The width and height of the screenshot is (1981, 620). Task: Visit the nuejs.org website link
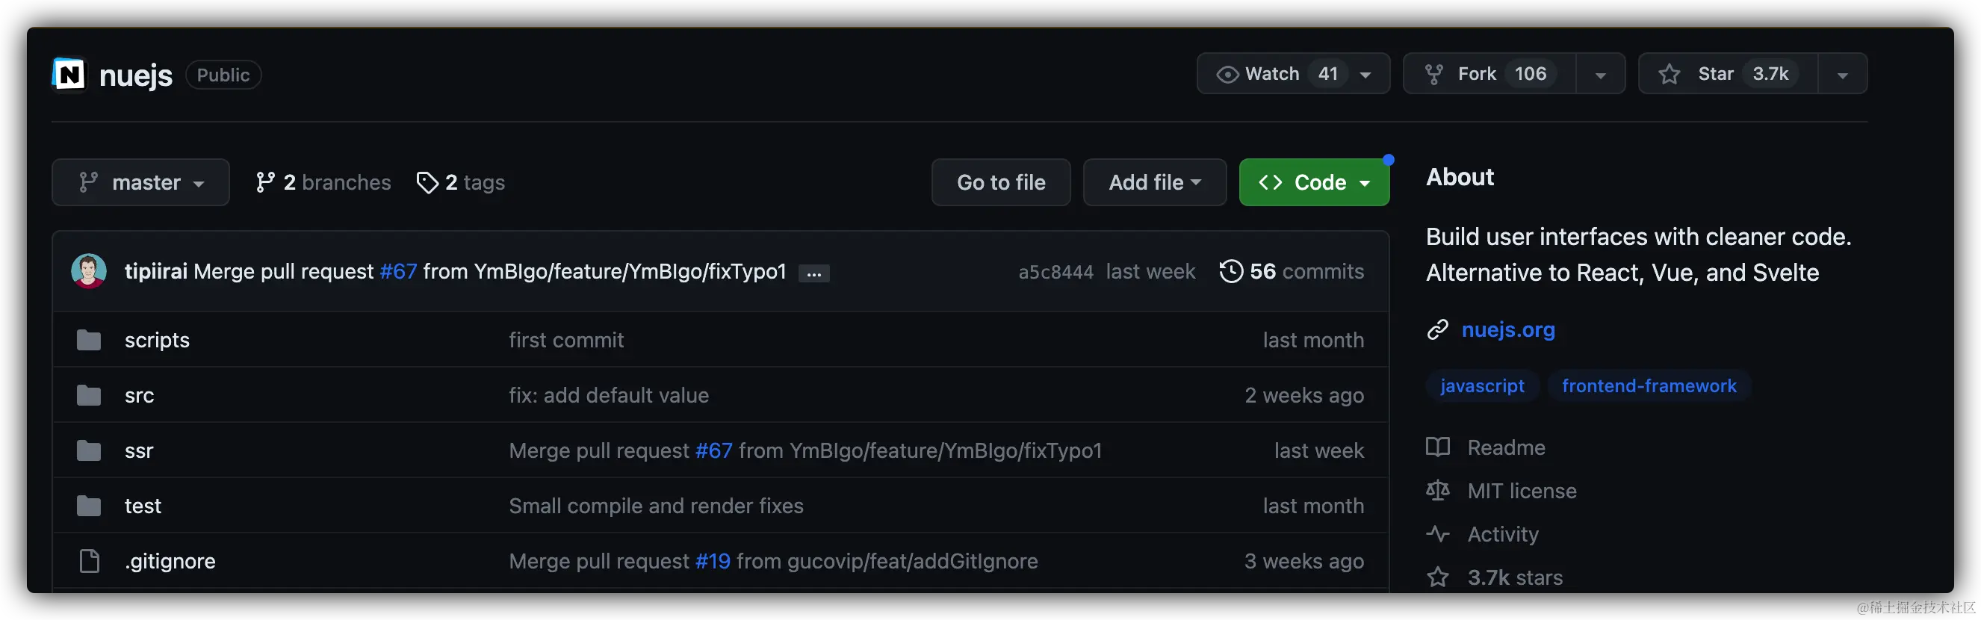[1508, 330]
